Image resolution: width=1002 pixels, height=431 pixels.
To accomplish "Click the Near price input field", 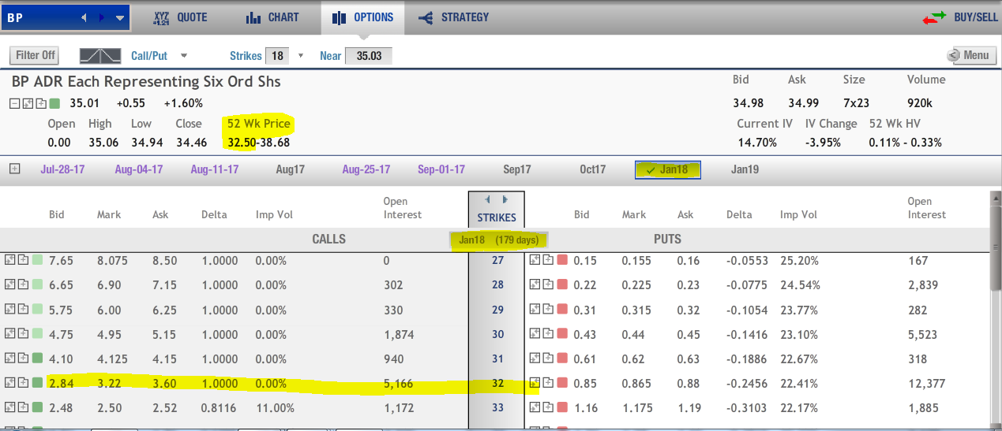I will 369,56.
